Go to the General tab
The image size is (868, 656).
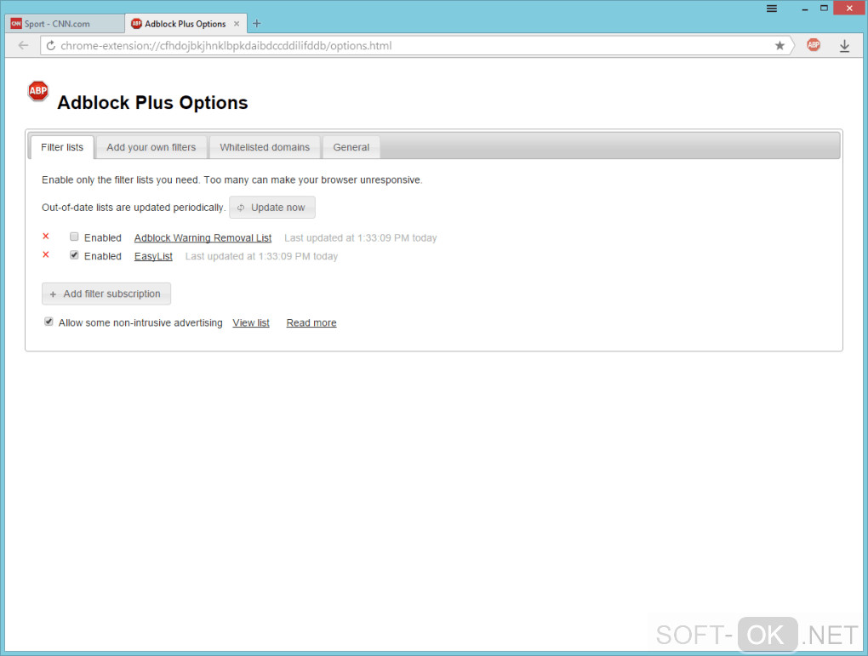point(351,147)
